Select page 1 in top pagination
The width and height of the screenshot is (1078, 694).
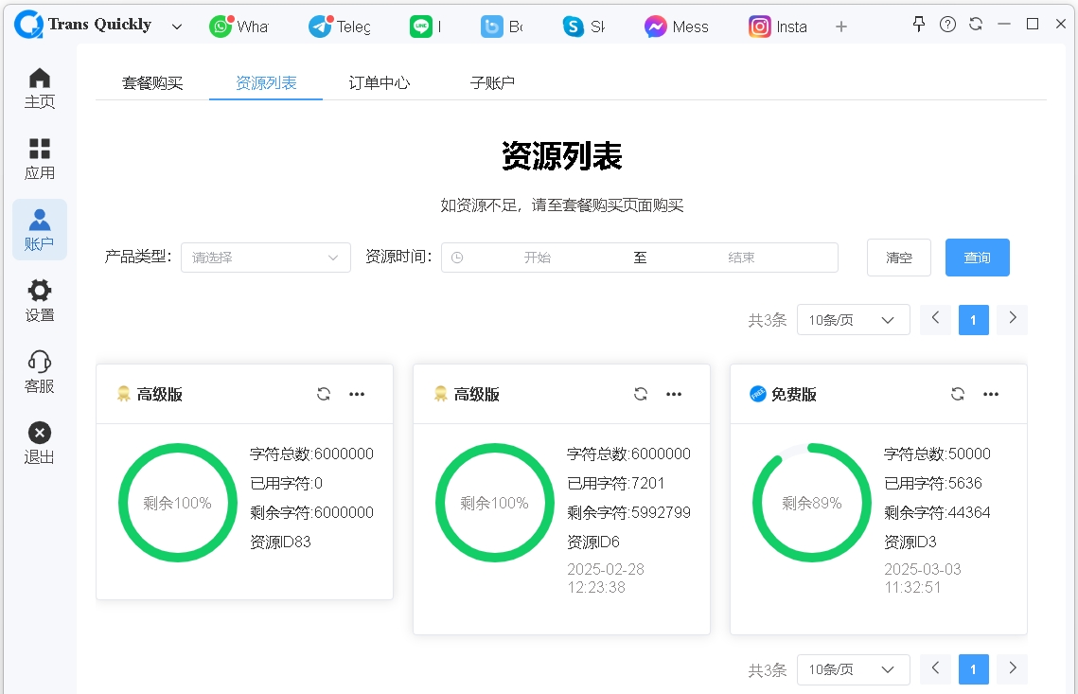[x=974, y=320]
